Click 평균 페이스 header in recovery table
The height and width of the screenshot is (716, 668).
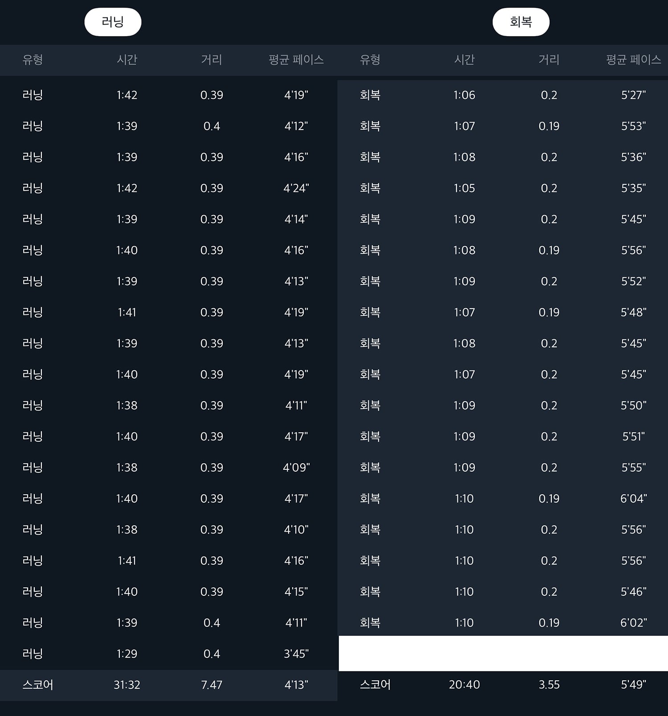tap(633, 60)
